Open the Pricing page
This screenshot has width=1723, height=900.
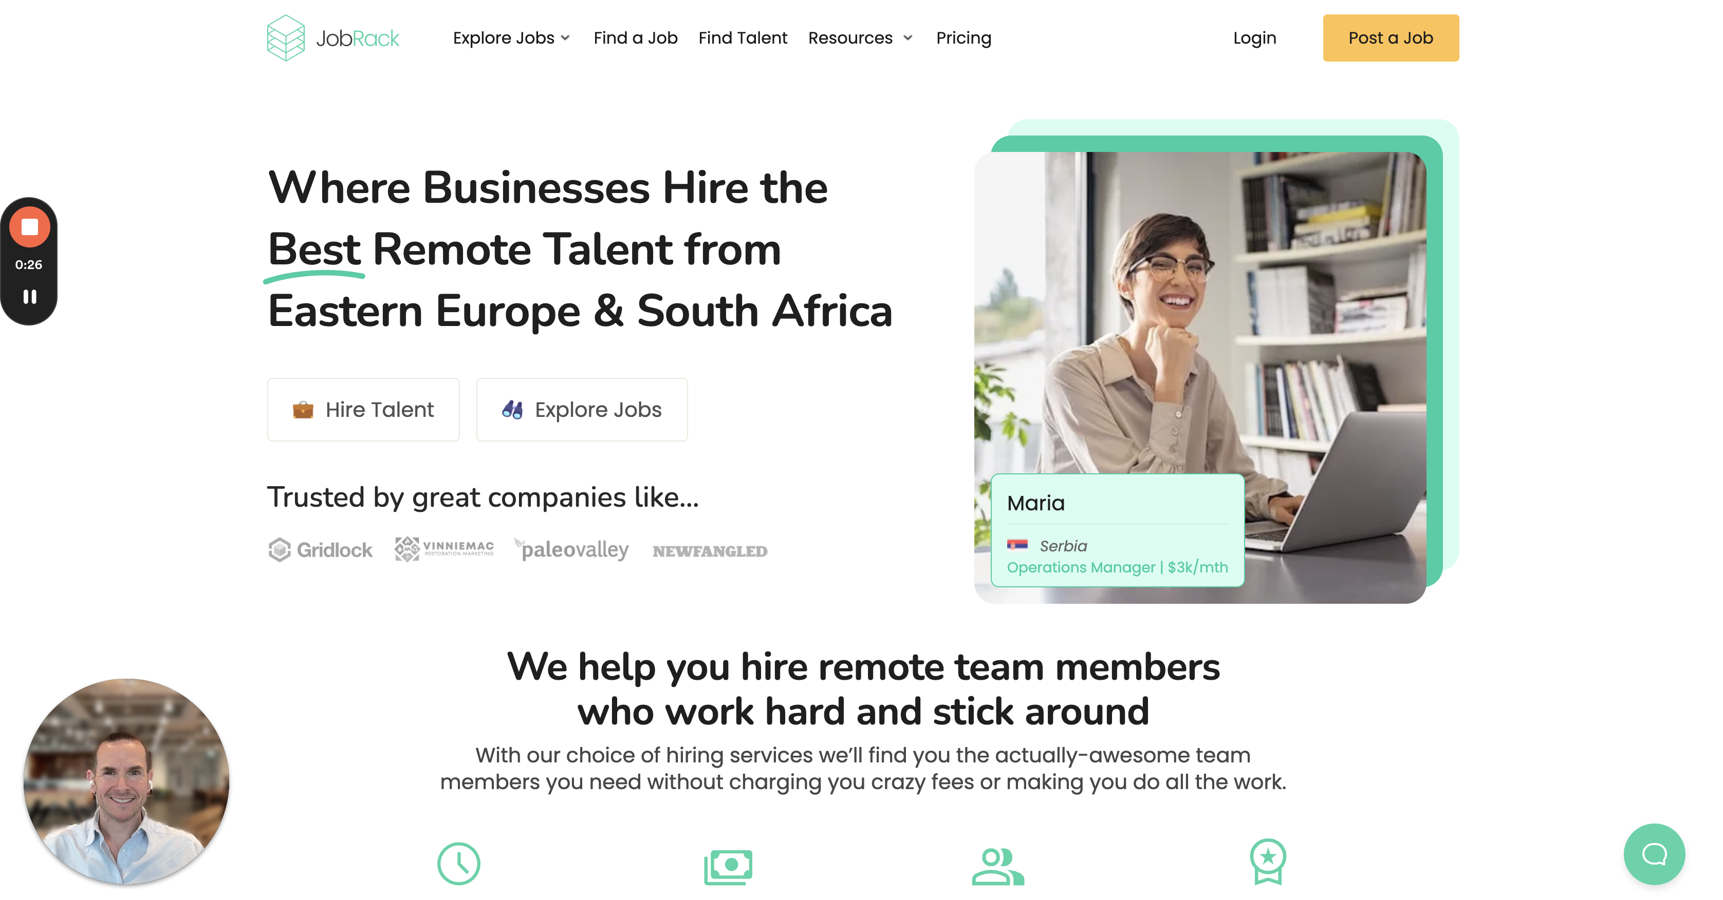963,38
